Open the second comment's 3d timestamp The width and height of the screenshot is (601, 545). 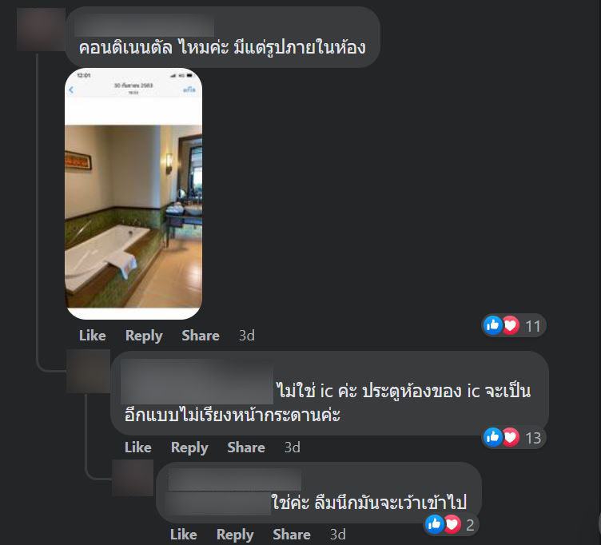pos(293,448)
